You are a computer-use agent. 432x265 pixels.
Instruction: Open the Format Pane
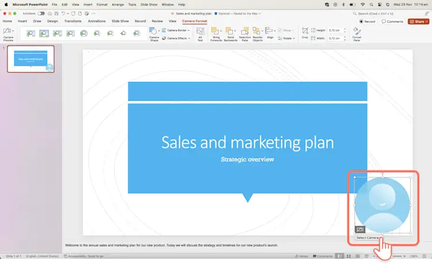357,34
